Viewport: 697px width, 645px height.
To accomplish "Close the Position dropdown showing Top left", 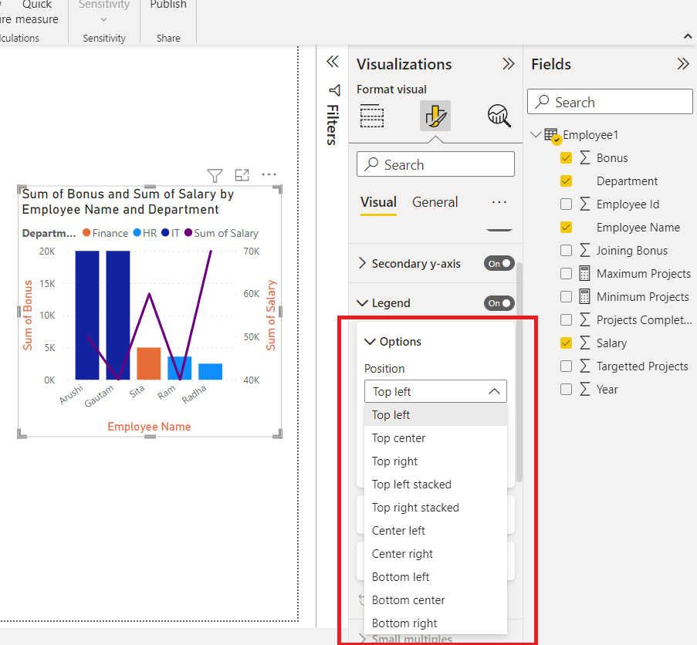I will point(435,391).
